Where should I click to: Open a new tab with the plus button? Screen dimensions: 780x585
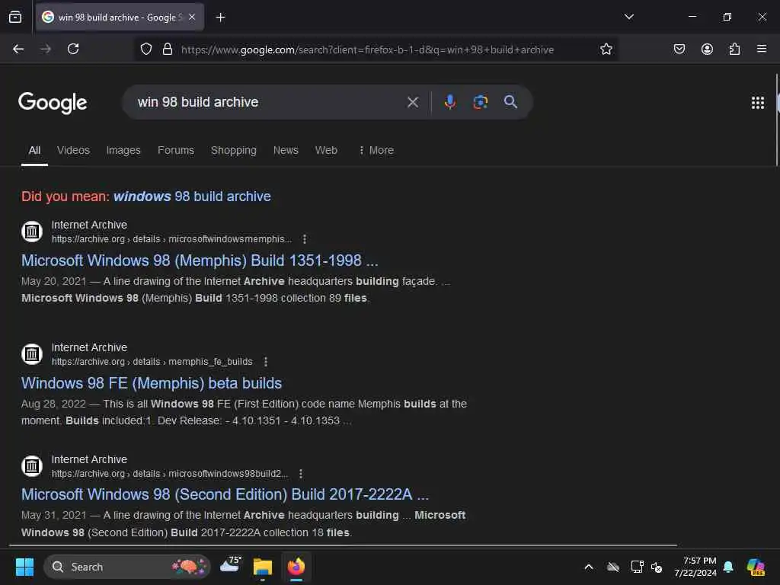coord(220,18)
